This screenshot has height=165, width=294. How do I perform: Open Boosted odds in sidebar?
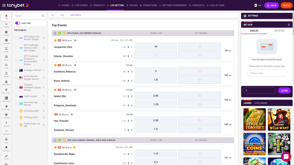[6, 33]
